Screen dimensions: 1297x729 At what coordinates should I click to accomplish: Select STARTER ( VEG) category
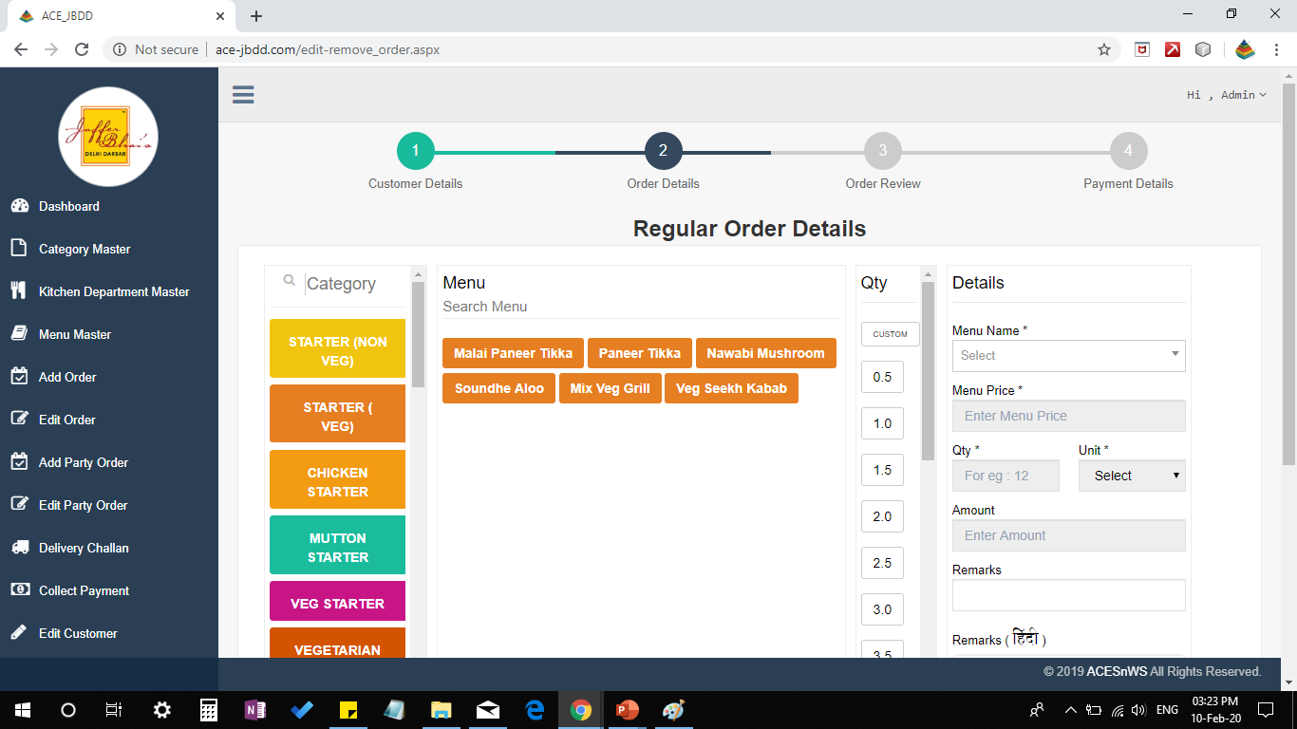pos(337,414)
